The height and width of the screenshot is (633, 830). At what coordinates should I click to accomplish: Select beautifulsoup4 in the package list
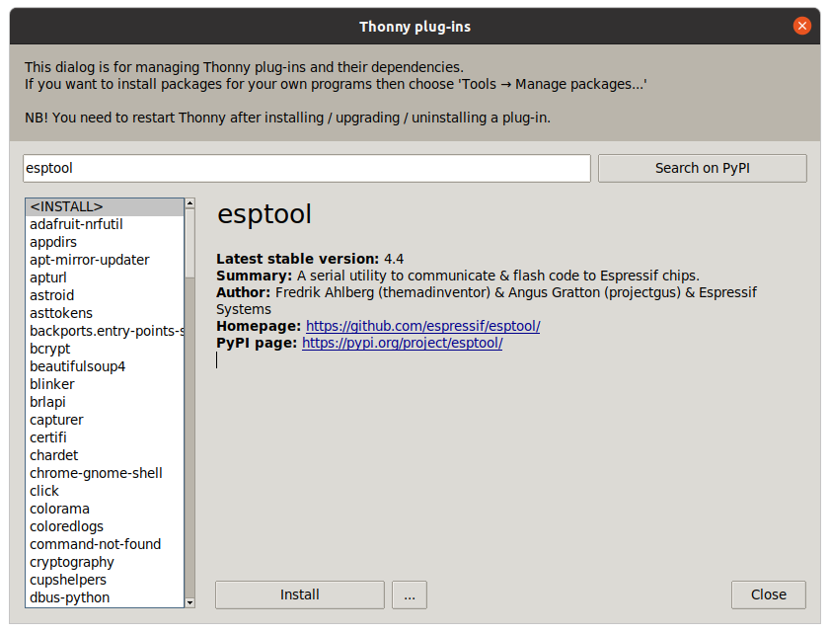tap(105, 366)
